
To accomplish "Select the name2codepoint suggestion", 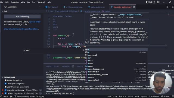I will click(x=116, y=69).
